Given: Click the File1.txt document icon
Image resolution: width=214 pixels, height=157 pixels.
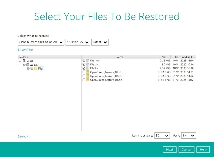Looking at the screenshot, I should click(x=88, y=61).
